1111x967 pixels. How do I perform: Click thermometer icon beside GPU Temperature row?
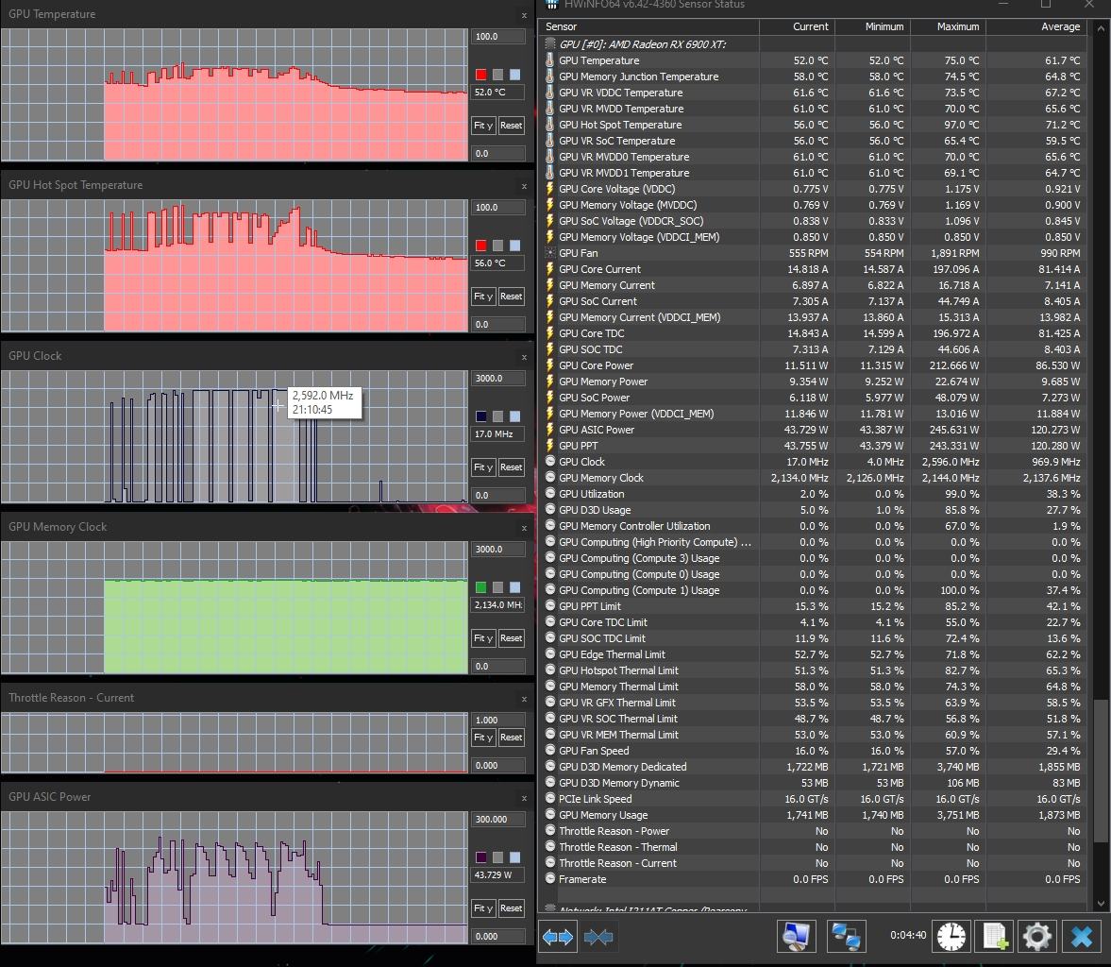click(x=549, y=60)
